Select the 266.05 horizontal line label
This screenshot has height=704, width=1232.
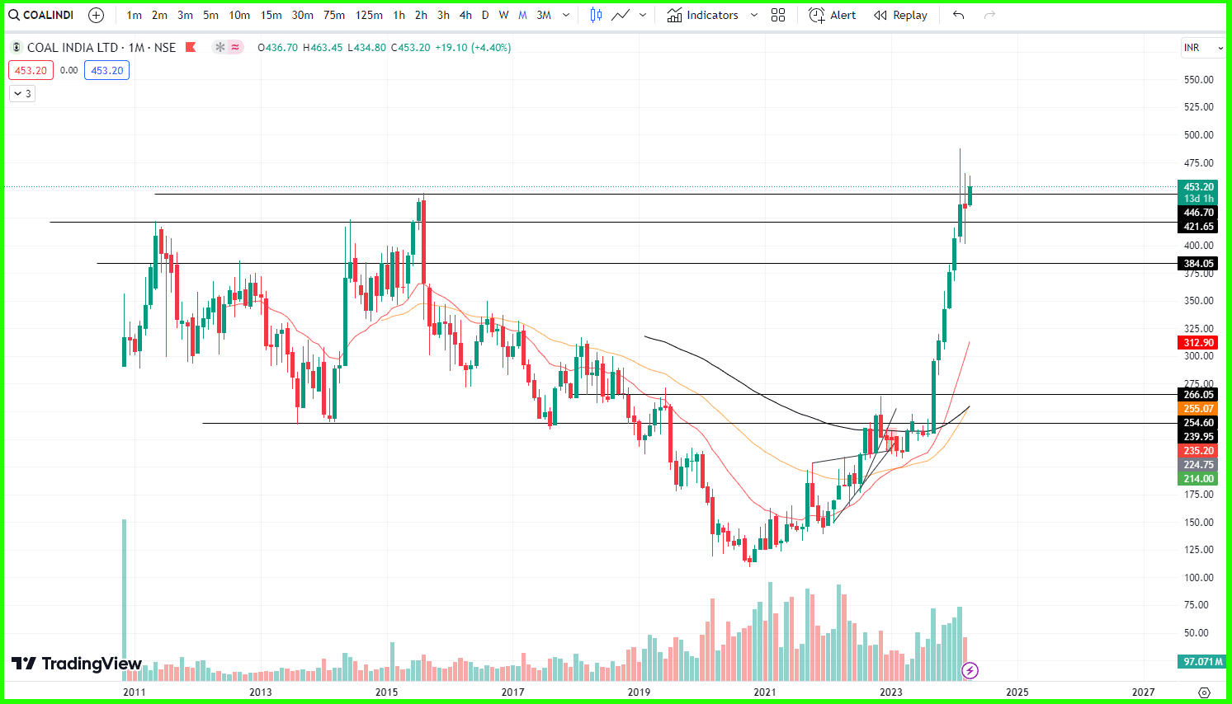(1198, 395)
